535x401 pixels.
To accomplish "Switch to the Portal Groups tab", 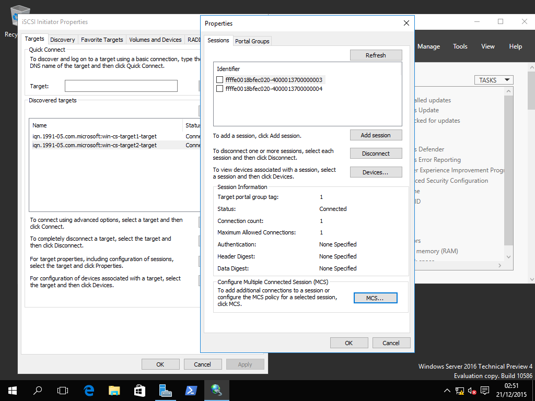I will [x=252, y=41].
